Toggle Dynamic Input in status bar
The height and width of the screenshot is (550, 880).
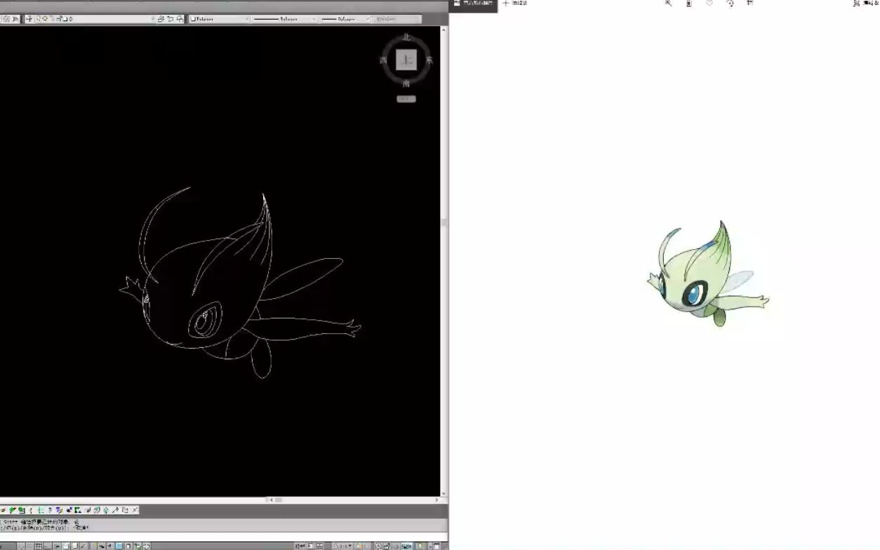pos(102,546)
